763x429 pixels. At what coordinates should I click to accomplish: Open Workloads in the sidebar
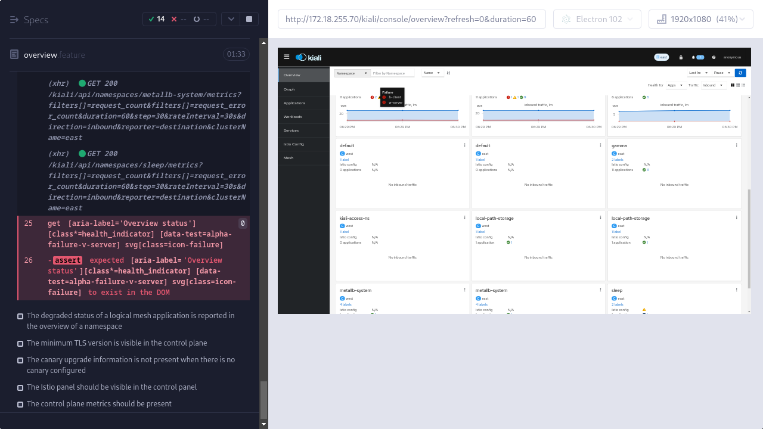(304, 117)
